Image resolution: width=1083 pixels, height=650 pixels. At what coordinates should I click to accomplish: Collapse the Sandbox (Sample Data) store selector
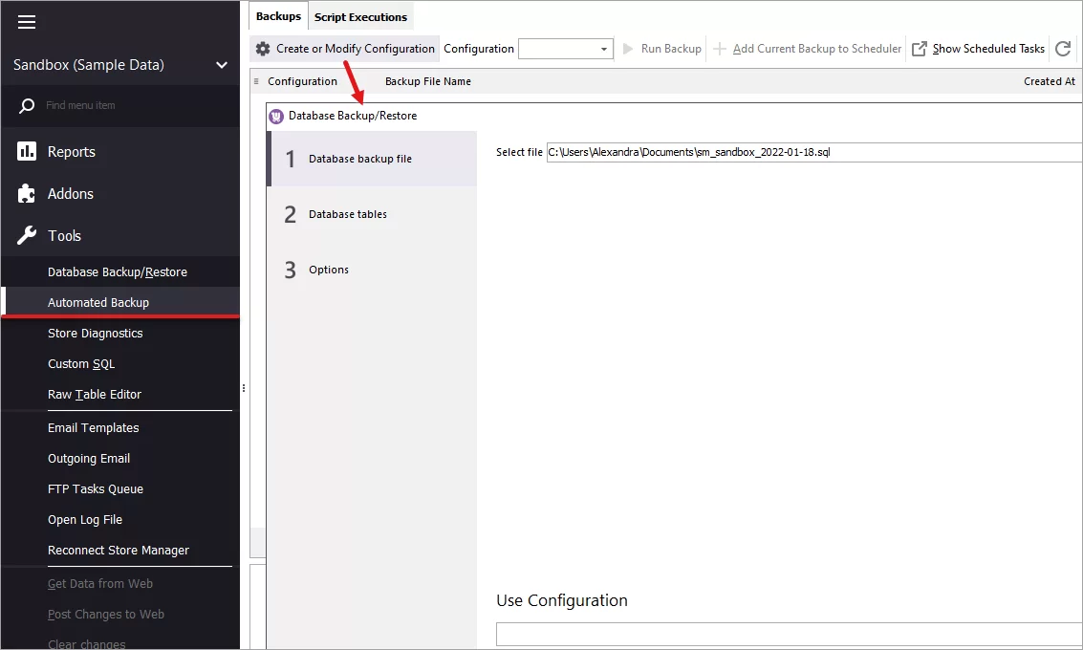(x=222, y=65)
